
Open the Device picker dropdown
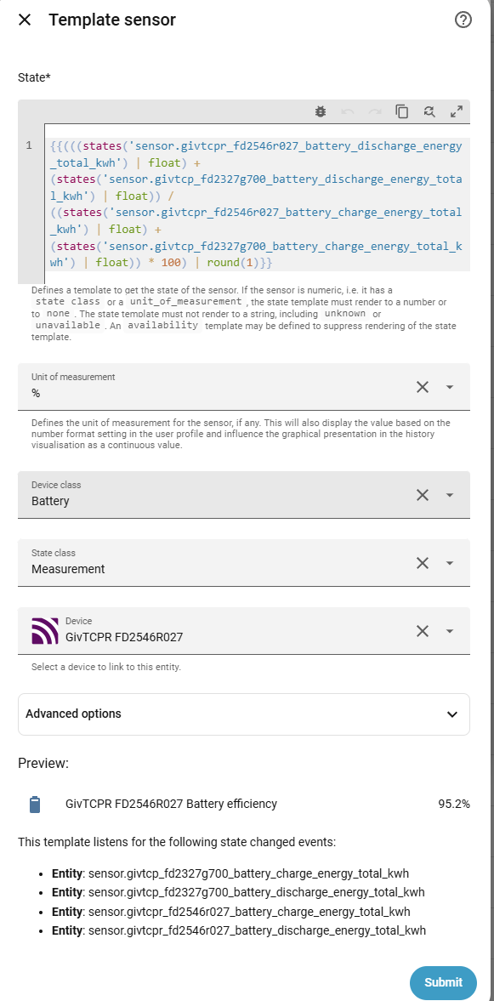click(x=449, y=631)
